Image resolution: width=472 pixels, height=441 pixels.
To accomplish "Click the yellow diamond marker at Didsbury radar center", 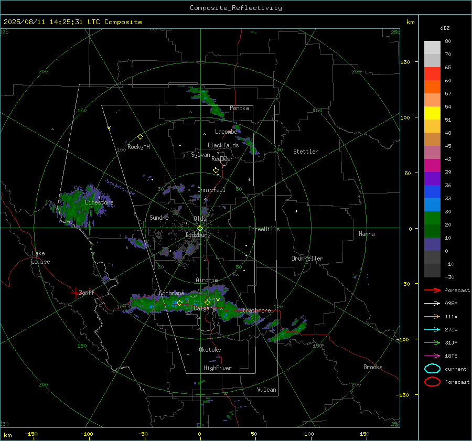I will pyautogui.click(x=200, y=229).
